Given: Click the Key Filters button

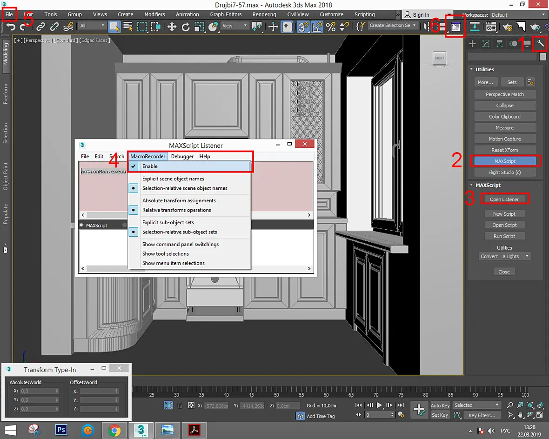Looking at the screenshot, I should point(482,415).
